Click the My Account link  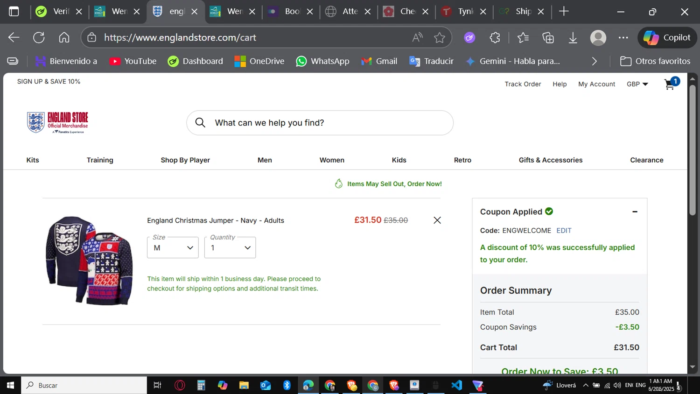click(x=596, y=84)
